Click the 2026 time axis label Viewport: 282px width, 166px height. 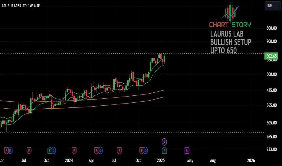pos(251,161)
